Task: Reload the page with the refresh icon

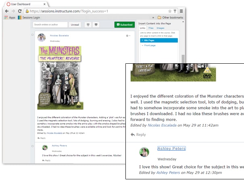Action: pyautogui.click(x=20, y=11)
